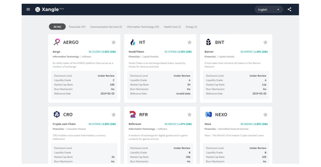321x167 pixels.
Task: Click the AERGO coin logo icon
Action: coord(56,42)
